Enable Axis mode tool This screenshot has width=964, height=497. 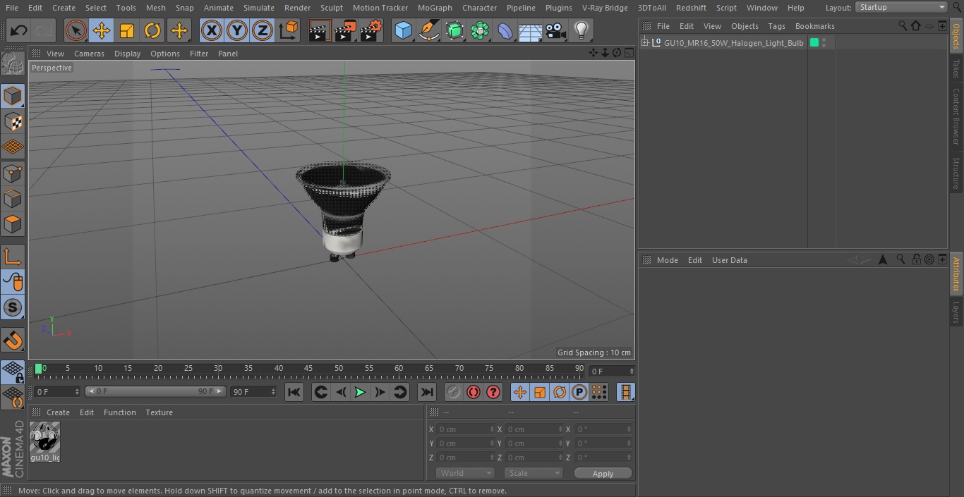(x=13, y=257)
